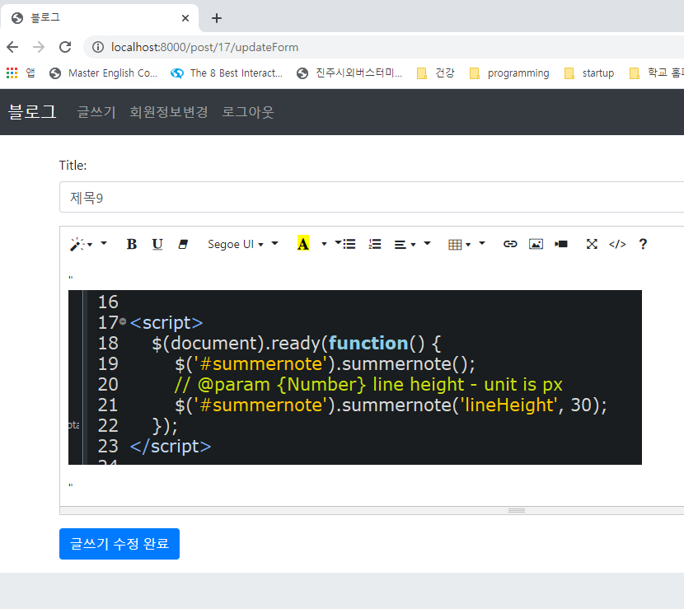
Task: Click the localhost address bar URL
Action: point(204,47)
